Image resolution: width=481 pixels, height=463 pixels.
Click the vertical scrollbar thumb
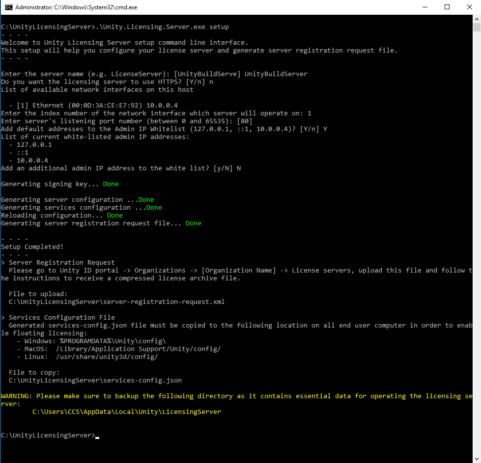[477, 27]
